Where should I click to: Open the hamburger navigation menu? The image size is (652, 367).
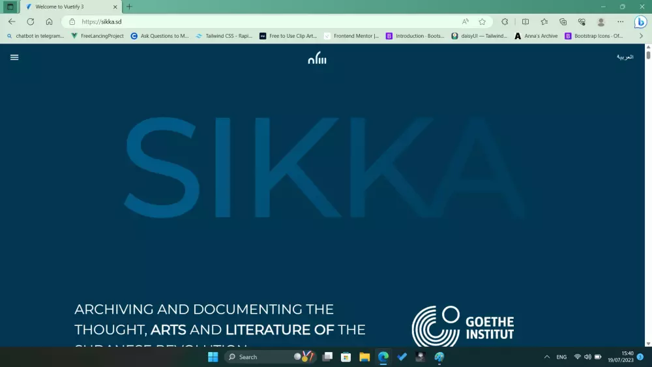14,57
